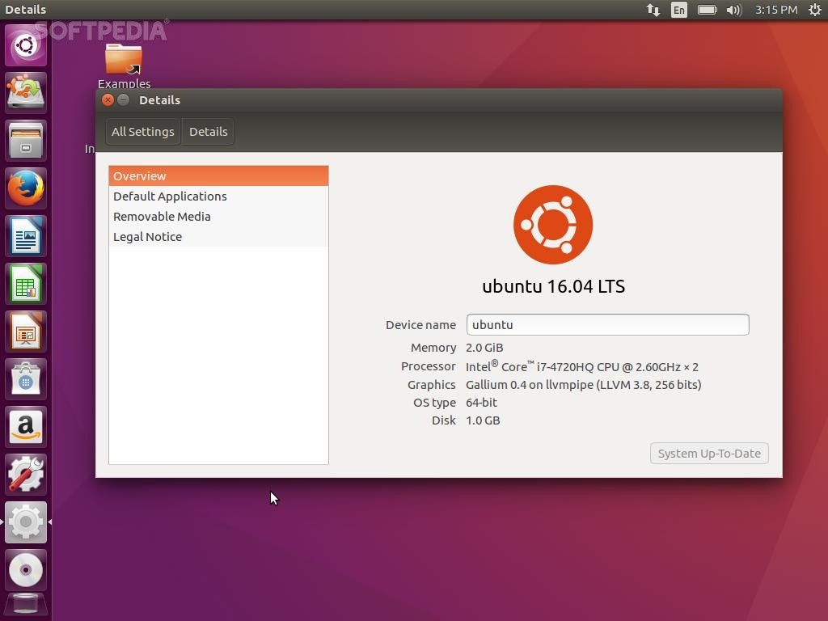Viewport: 828px width, 621px height.
Task: Open the Amazon shortcut
Action: (25, 426)
